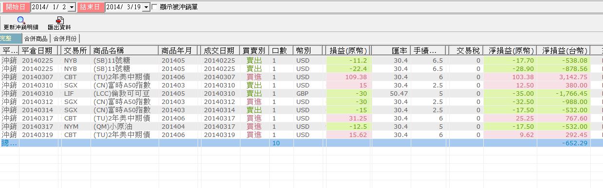Switch to the 完整 tab

(x=10, y=38)
